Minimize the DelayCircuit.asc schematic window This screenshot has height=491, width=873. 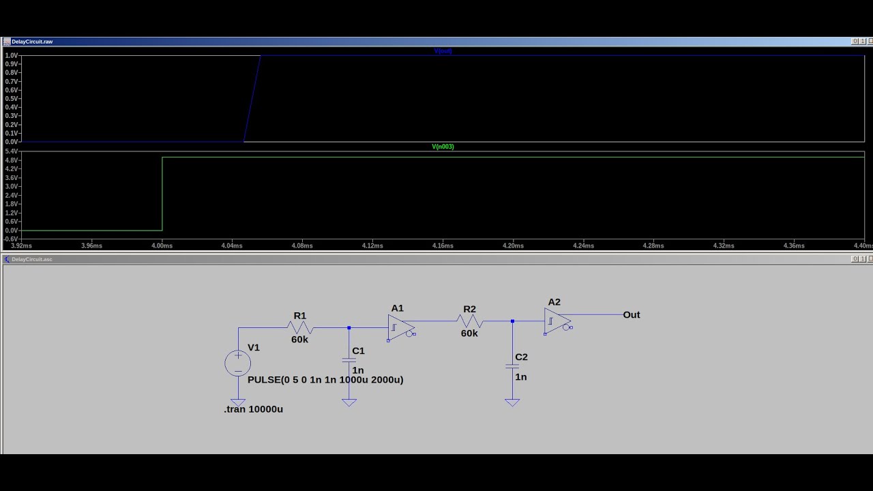click(x=855, y=259)
